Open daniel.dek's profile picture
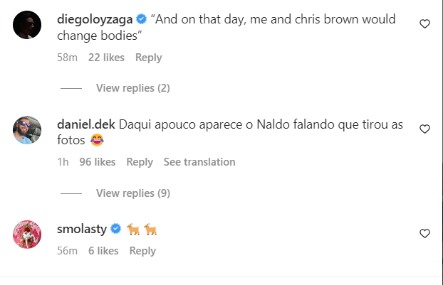The height and width of the screenshot is (285, 443). click(27, 129)
